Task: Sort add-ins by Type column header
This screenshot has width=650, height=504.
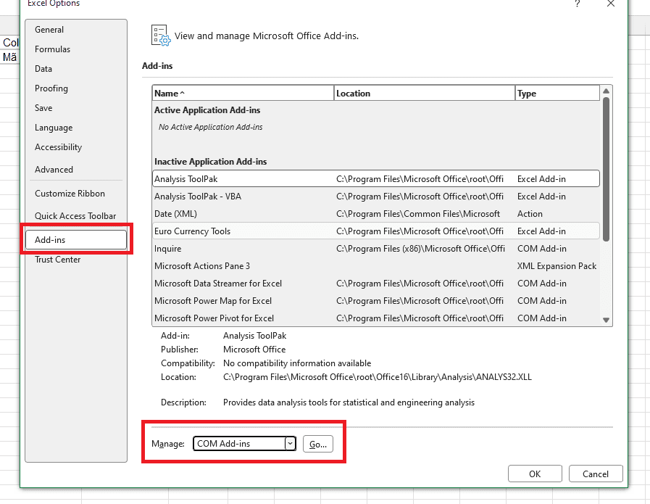Action: [x=557, y=94]
